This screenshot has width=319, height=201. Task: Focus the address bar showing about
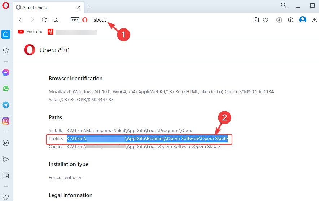(x=100, y=20)
